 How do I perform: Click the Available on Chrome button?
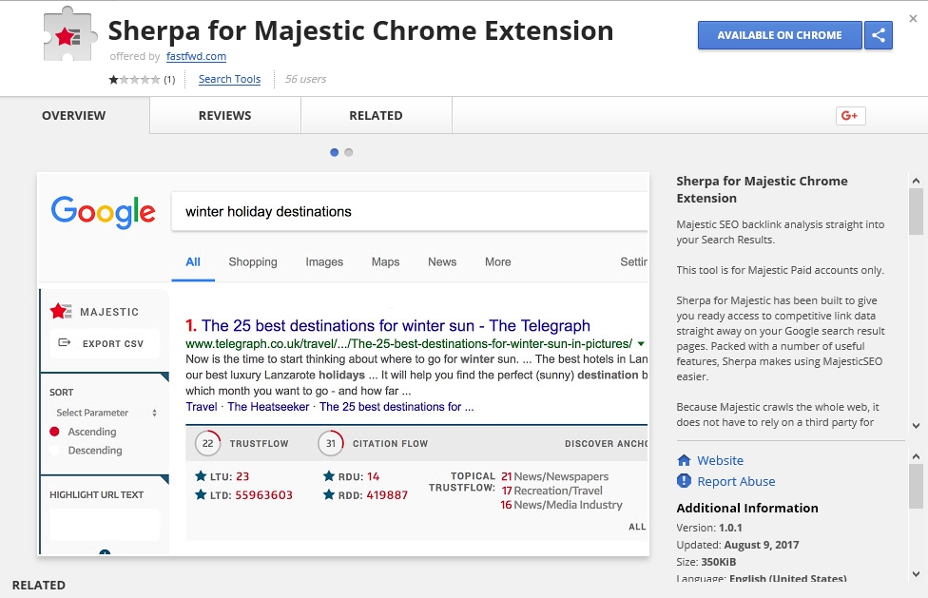coord(780,35)
